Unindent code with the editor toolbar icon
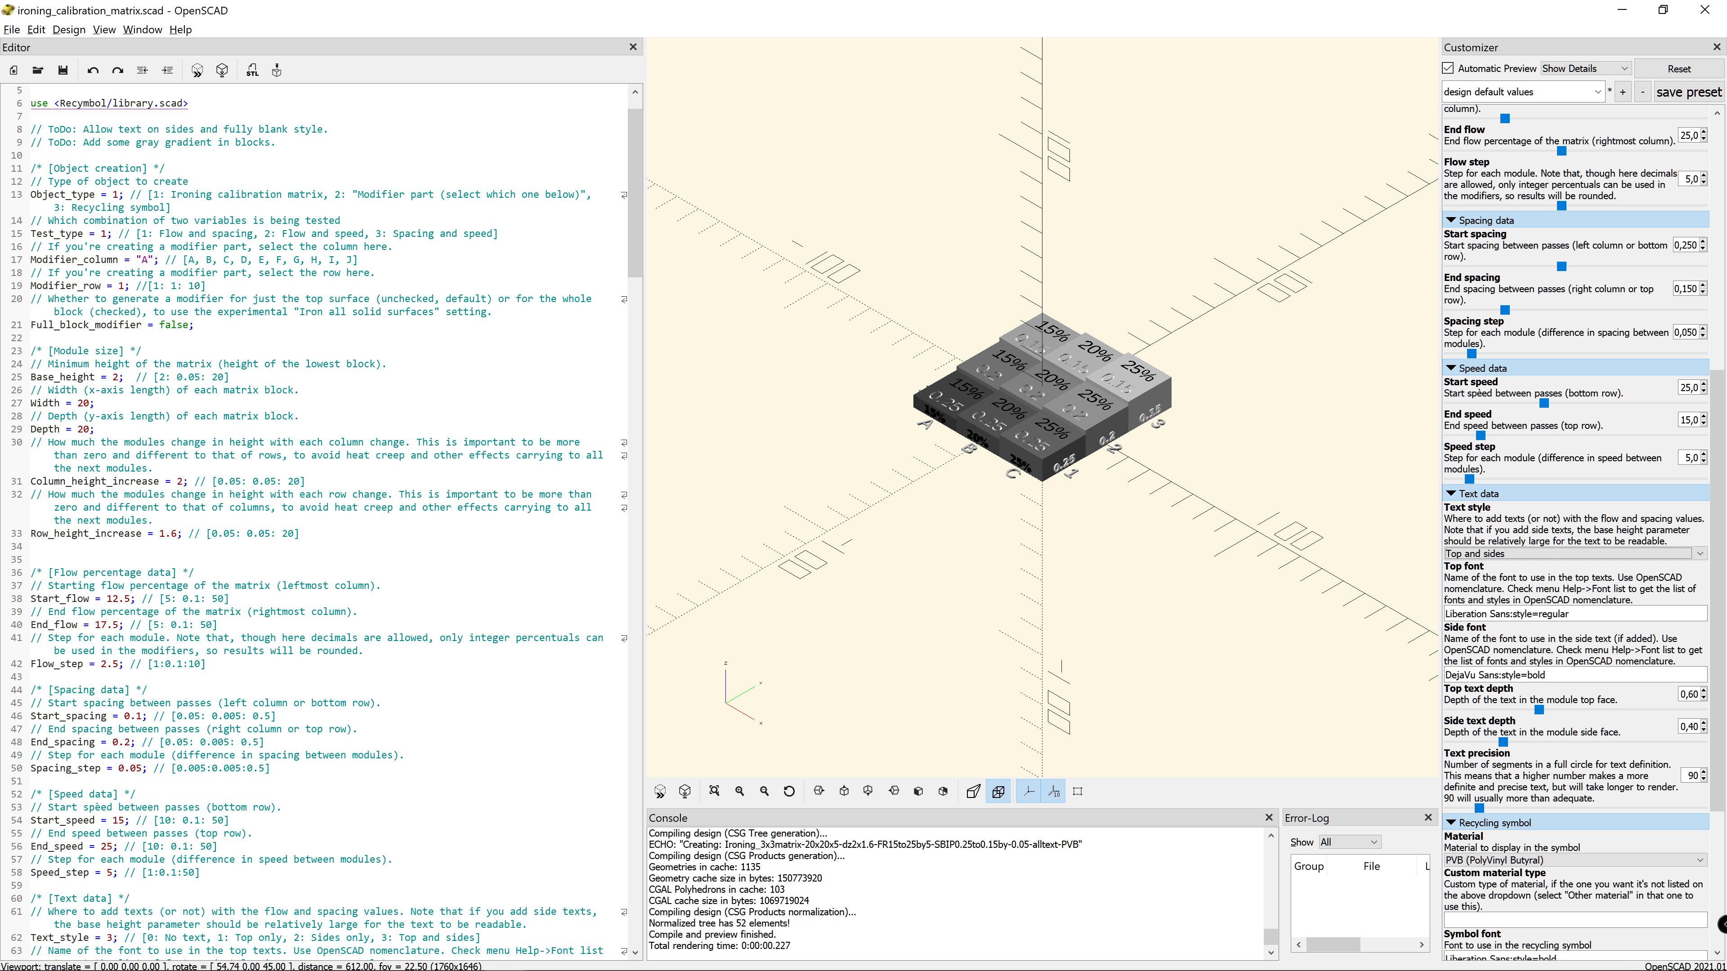This screenshot has height=971, width=1727. click(142, 71)
